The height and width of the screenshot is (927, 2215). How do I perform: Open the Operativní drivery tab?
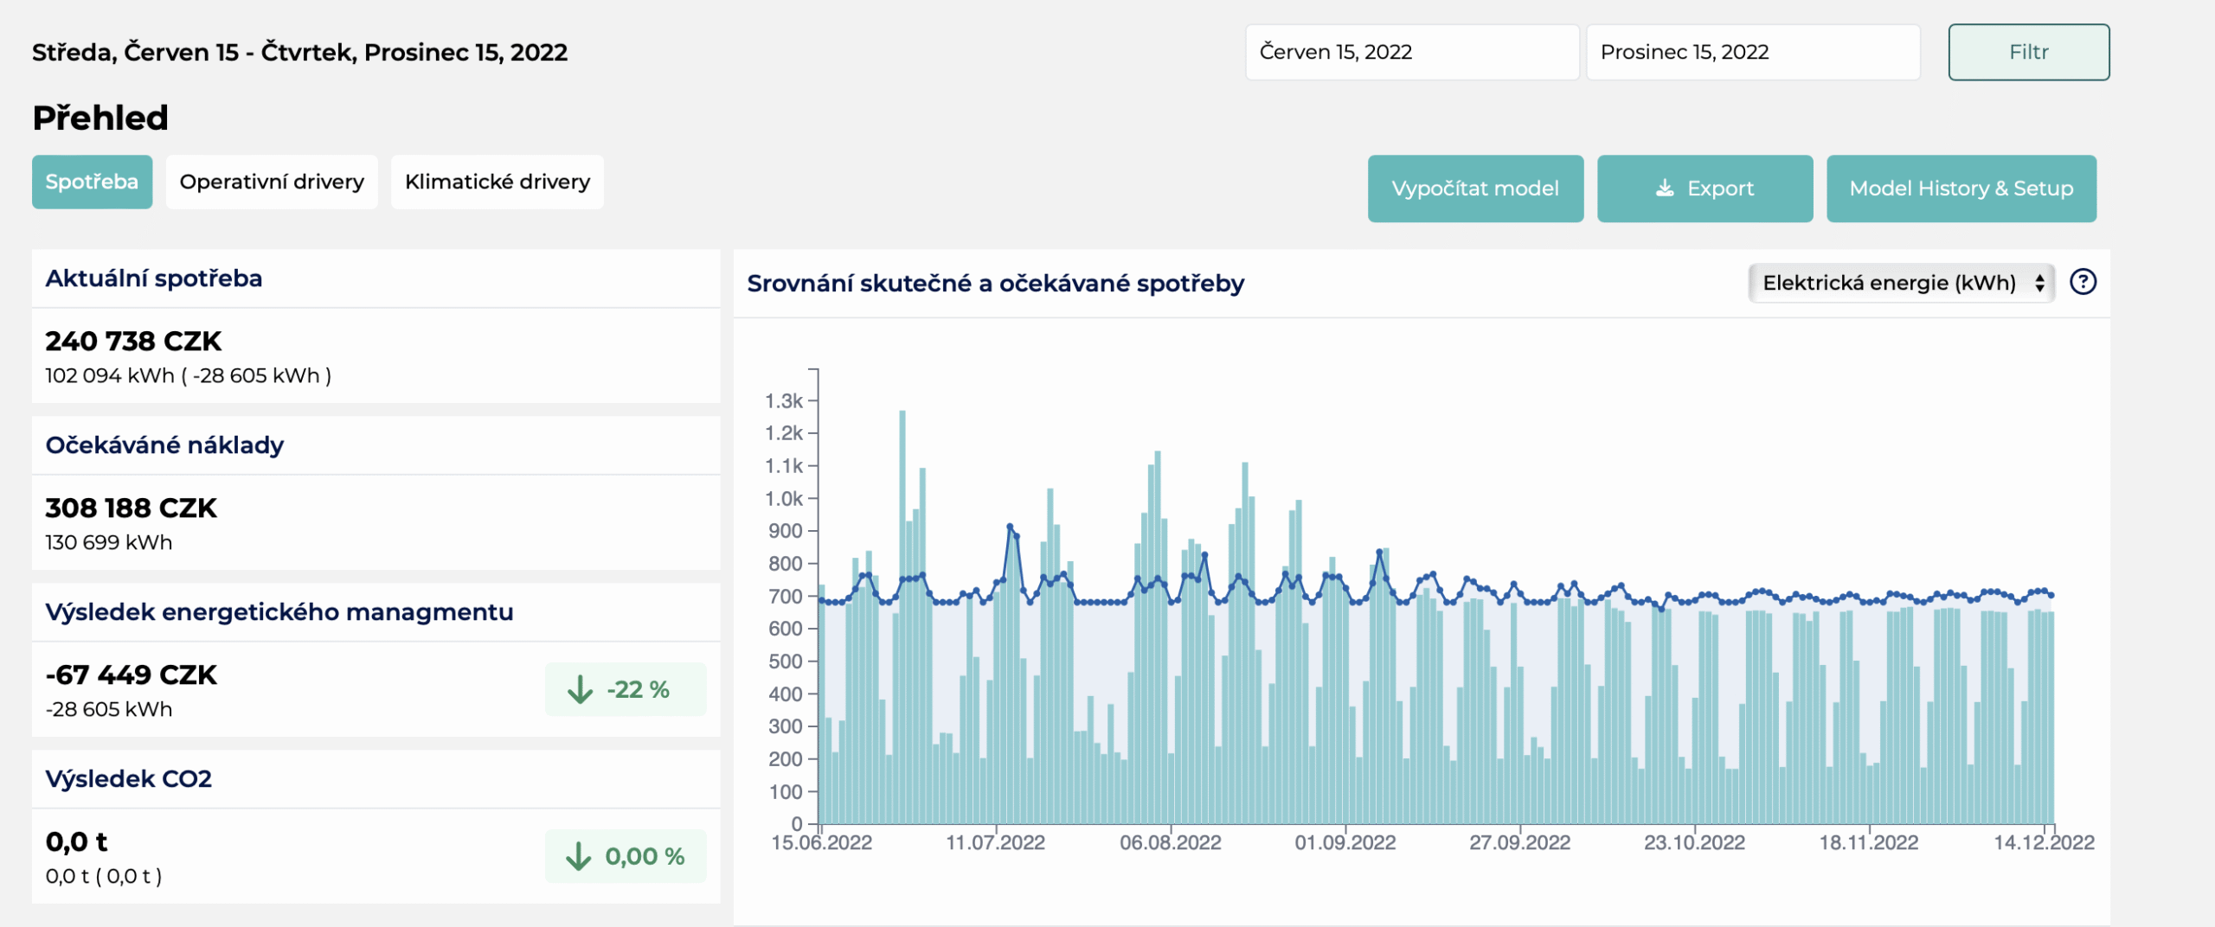click(x=272, y=182)
